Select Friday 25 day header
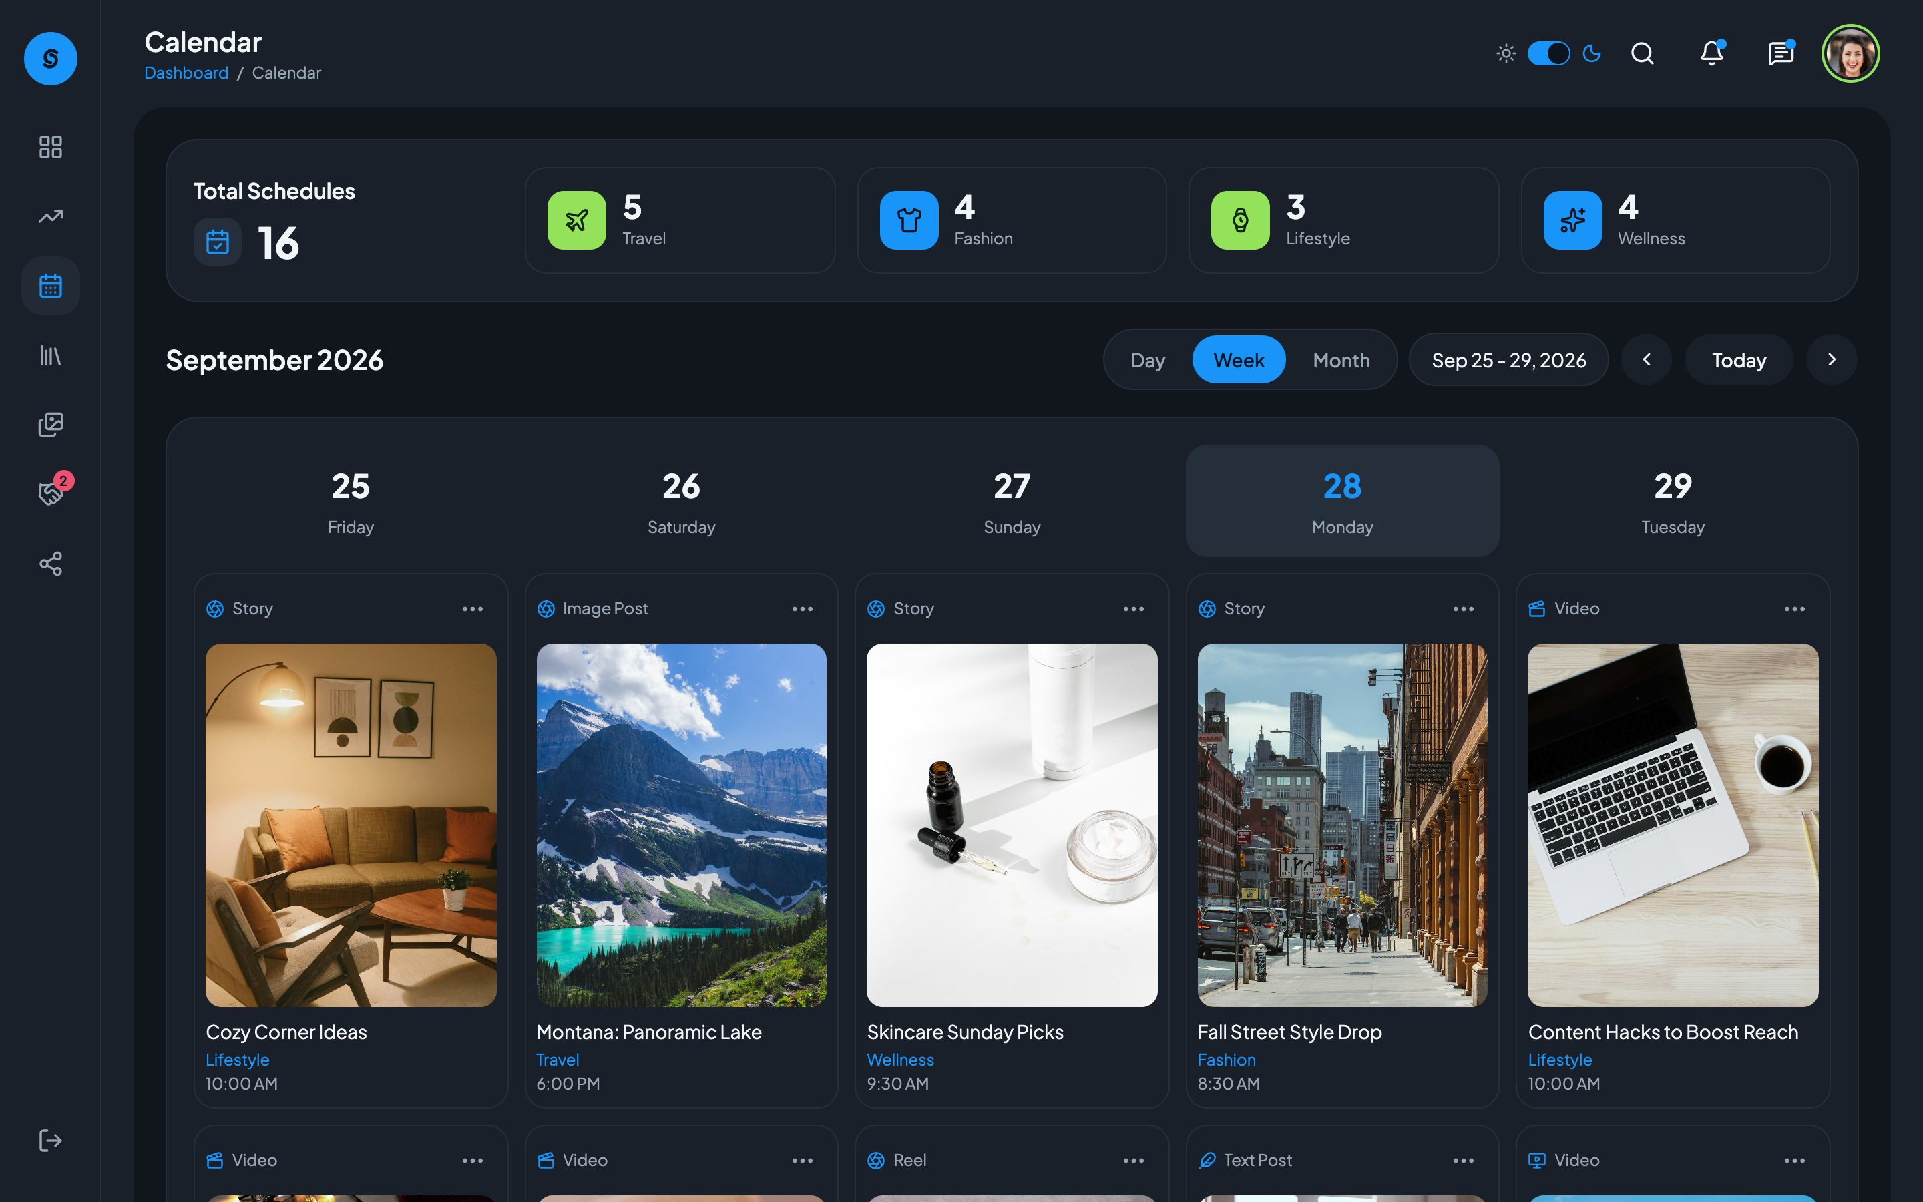The image size is (1923, 1202). (x=351, y=501)
